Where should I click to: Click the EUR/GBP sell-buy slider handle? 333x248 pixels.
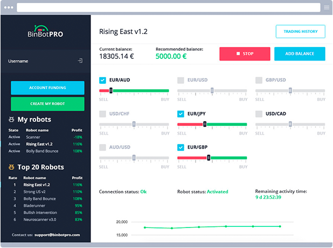(209, 158)
